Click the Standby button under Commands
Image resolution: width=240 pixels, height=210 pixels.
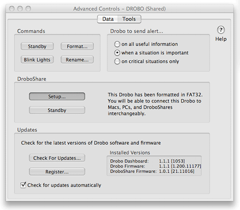(x=37, y=47)
